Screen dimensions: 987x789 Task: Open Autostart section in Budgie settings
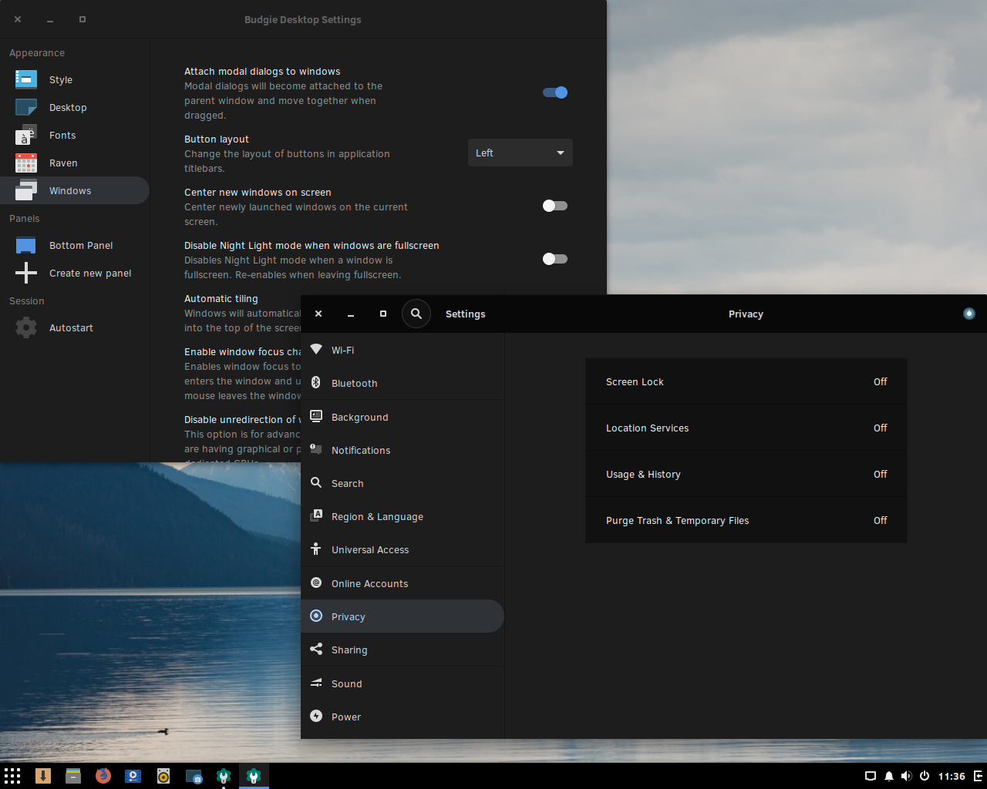[75, 327]
